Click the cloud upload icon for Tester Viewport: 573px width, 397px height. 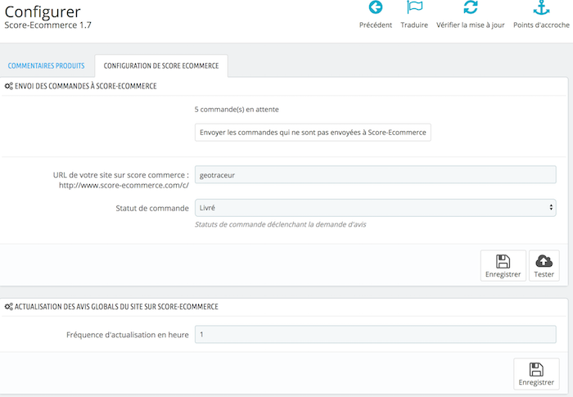(x=544, y=261)
